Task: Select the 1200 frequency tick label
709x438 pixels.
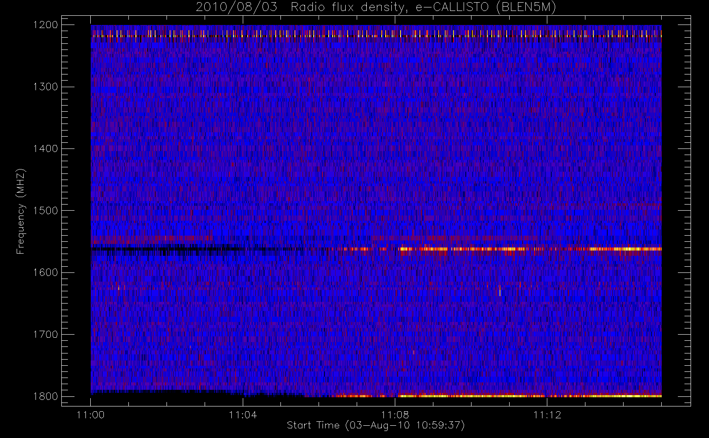Action: click(46, 25)
